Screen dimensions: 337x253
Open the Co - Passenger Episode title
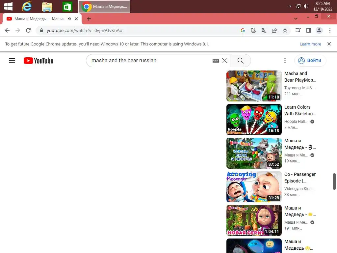click(x=300, y=178)
